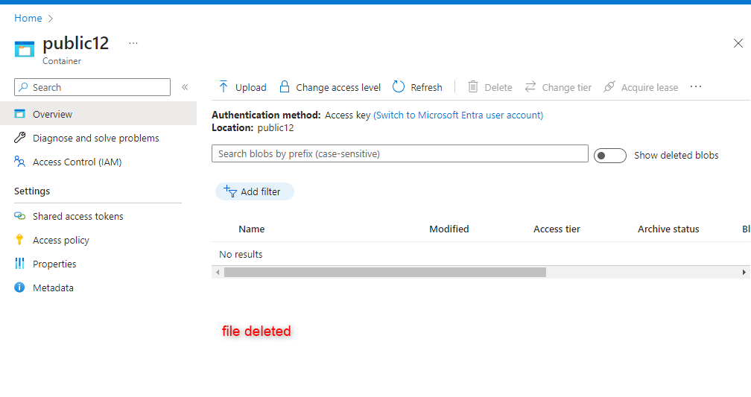Screen dimensions: 751x397
Task: Click the Location value public12
Action: click(276, 128)
